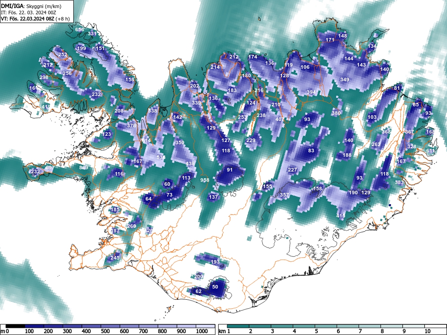Viewport: 447px width, 335px height.
Task: Click the legend swatch between 500 and 600 m
Action: [110, 326]
